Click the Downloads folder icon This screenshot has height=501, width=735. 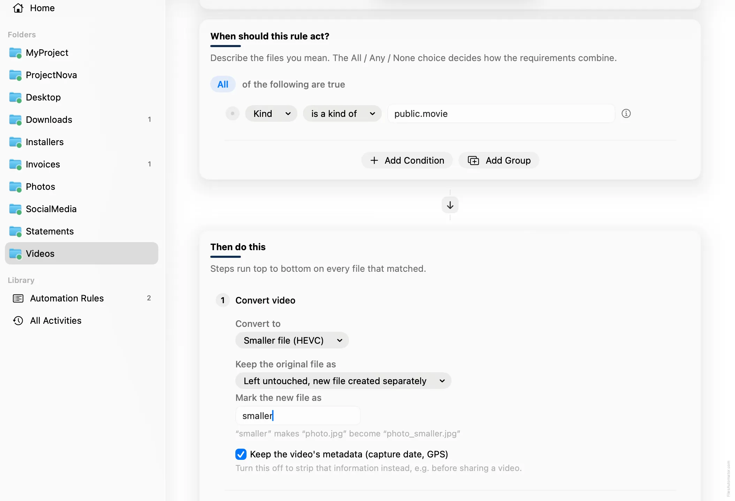pos(15,120)
